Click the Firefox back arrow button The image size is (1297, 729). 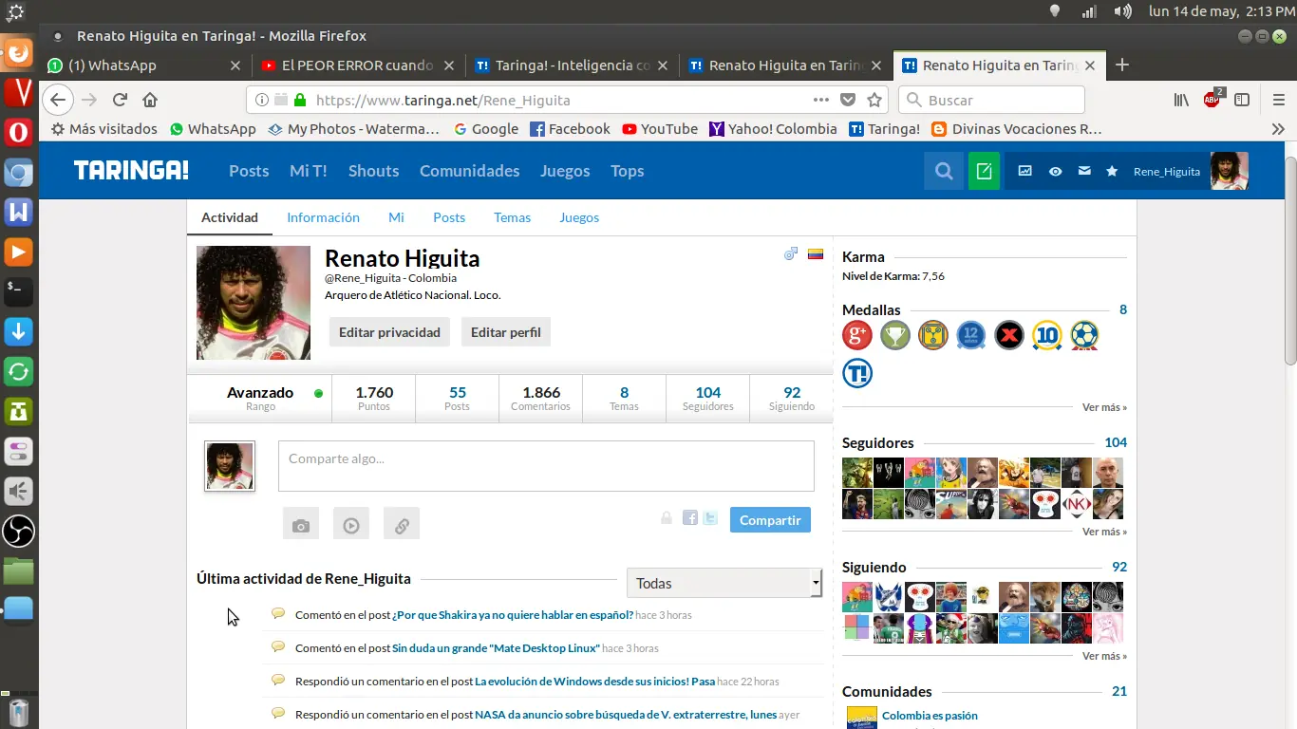(58, 100)
